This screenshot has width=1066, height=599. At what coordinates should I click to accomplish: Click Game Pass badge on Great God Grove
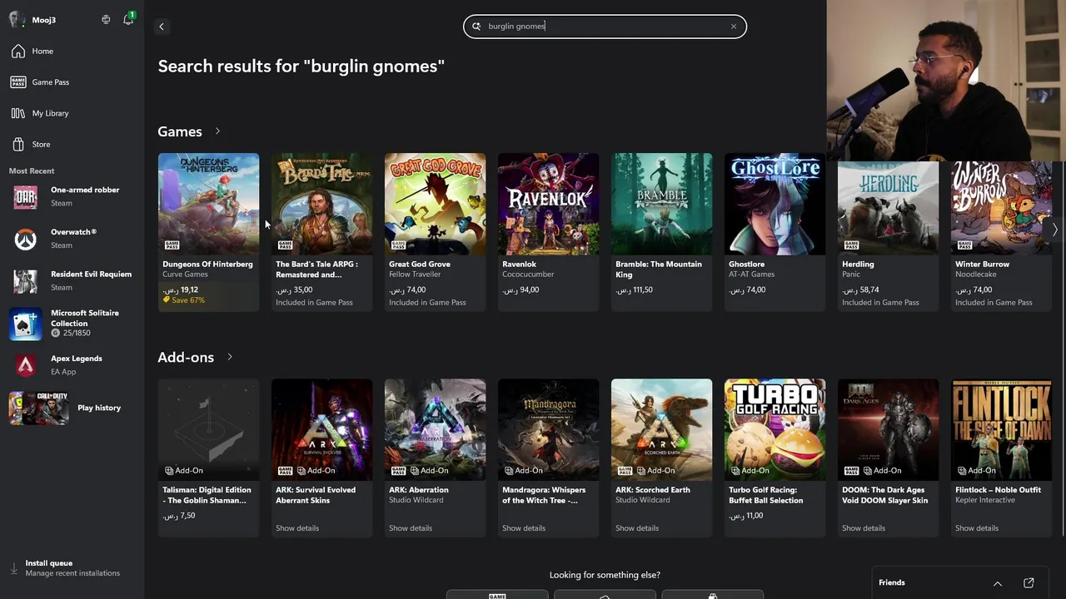(398, 245)
